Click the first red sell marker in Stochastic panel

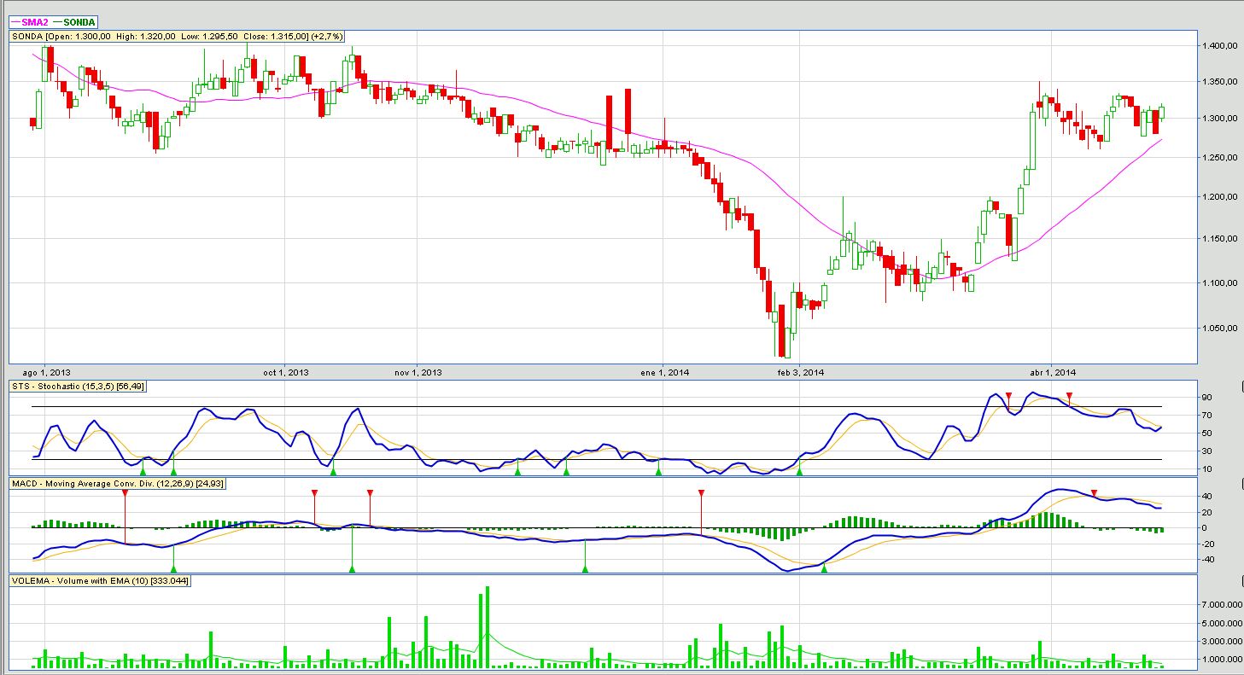(x=1008, y=396)
